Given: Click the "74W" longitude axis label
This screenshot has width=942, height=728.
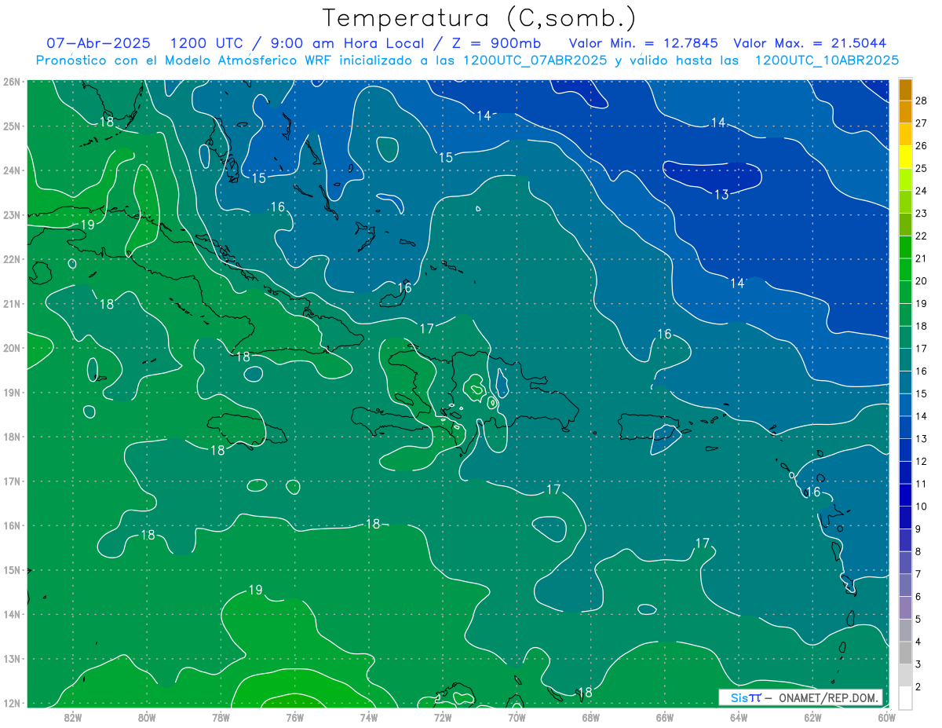Looking at the screenshot, I should pos(369,717).
